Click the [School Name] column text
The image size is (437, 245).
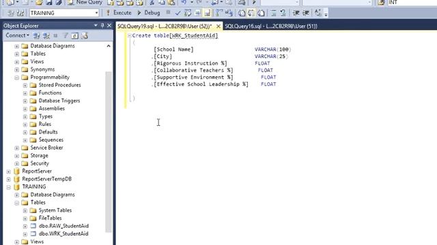[173, 50]
